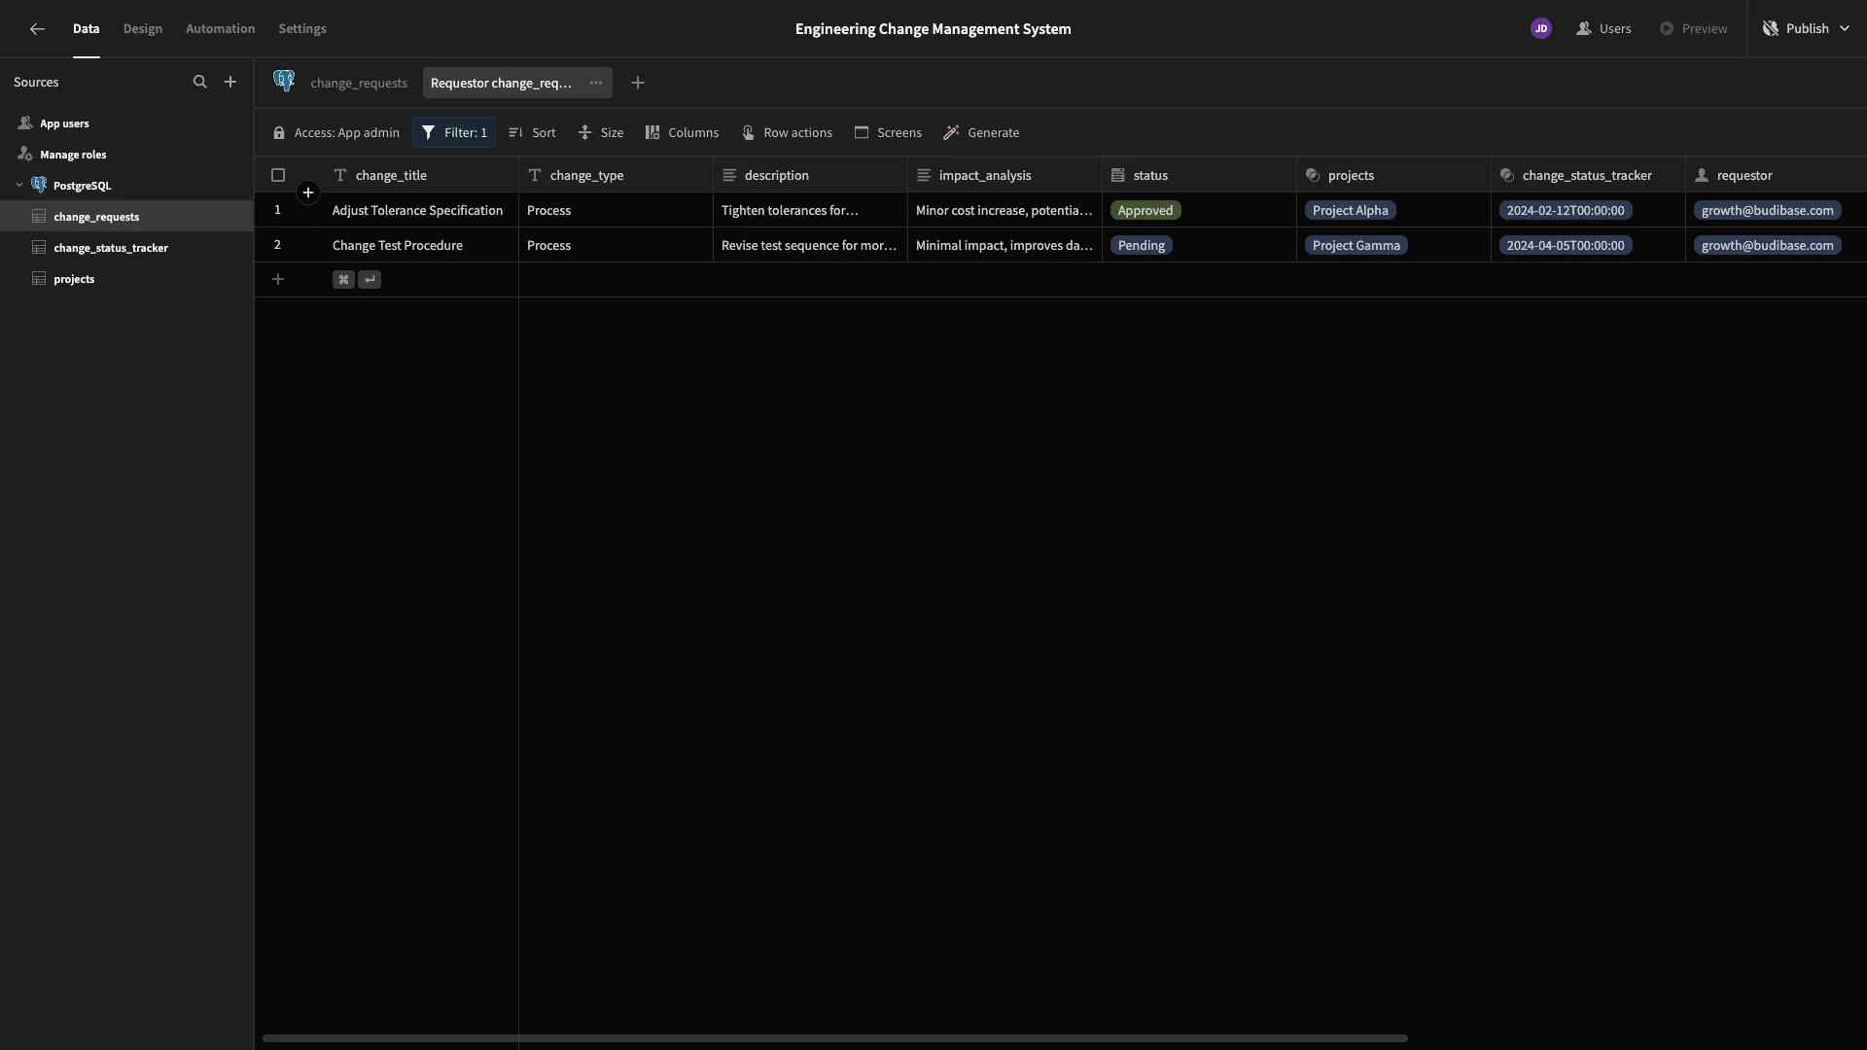Select 'Change Test Procedure' cell

click(421, 246)
